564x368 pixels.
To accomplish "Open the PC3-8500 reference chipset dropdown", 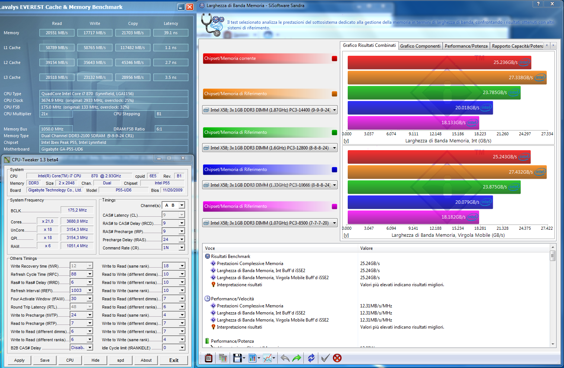I will (x=270, y=223).
